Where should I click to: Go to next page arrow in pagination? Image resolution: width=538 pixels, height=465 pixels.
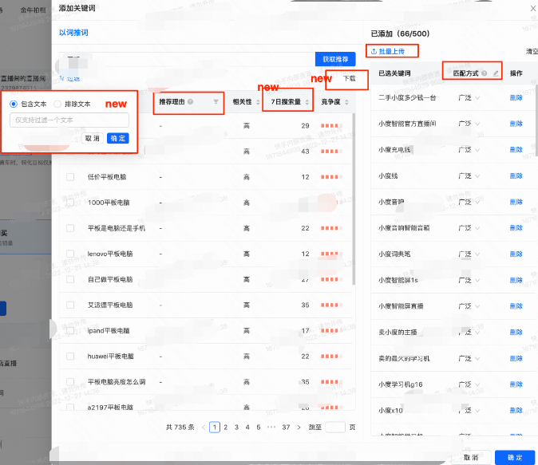pyautogui.click(x=299, y=428)
